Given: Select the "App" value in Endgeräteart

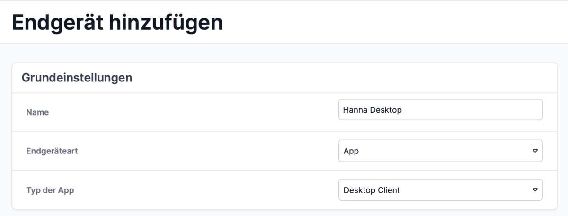Looking at the screenshot, I should pyautogui.click(x=351, y=152).
